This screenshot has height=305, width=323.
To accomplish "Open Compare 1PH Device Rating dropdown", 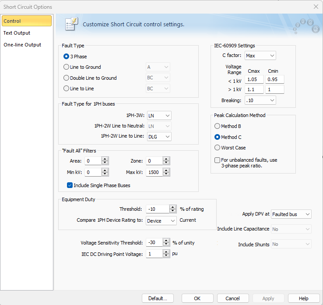I will [x=161, y=221].
